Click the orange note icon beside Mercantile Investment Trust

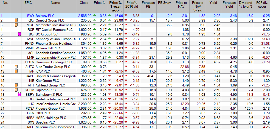(16, 25)
